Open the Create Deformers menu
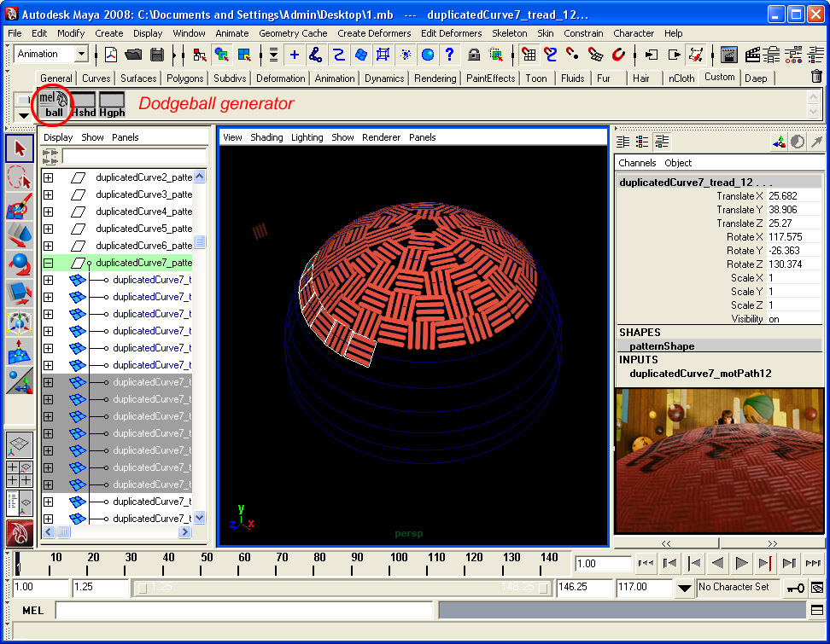This screenshot has height=644, width=830. pos(374,33)
